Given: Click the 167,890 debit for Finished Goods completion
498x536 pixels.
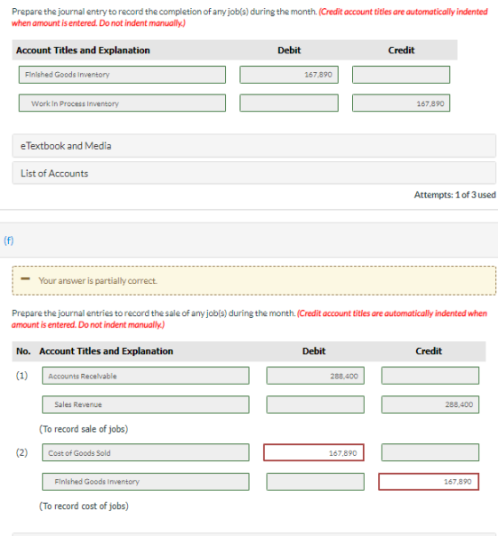Looking at the screenshot, I should pos(289,75).
